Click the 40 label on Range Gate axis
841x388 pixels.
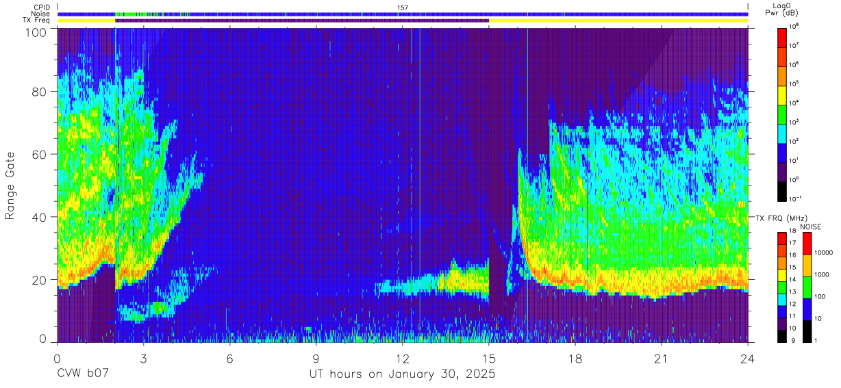click(x=40, y=217)
